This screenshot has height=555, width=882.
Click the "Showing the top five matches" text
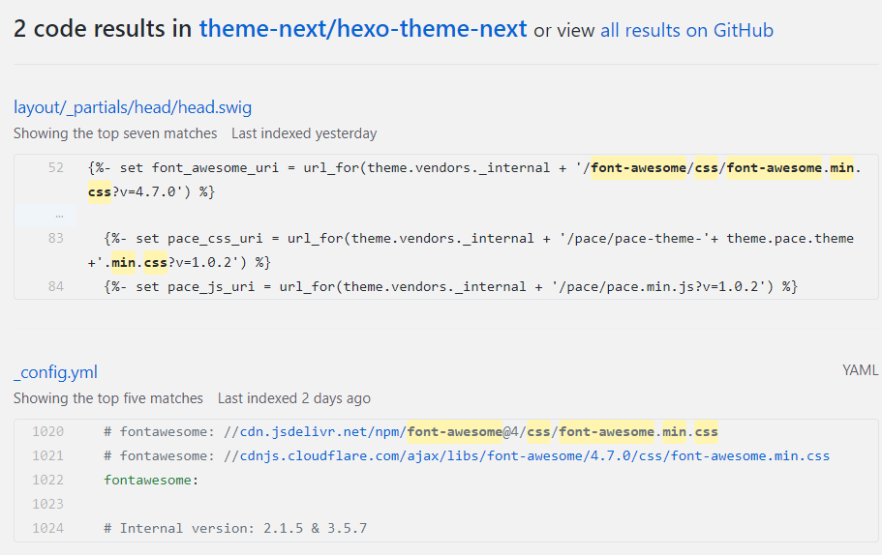108,398
